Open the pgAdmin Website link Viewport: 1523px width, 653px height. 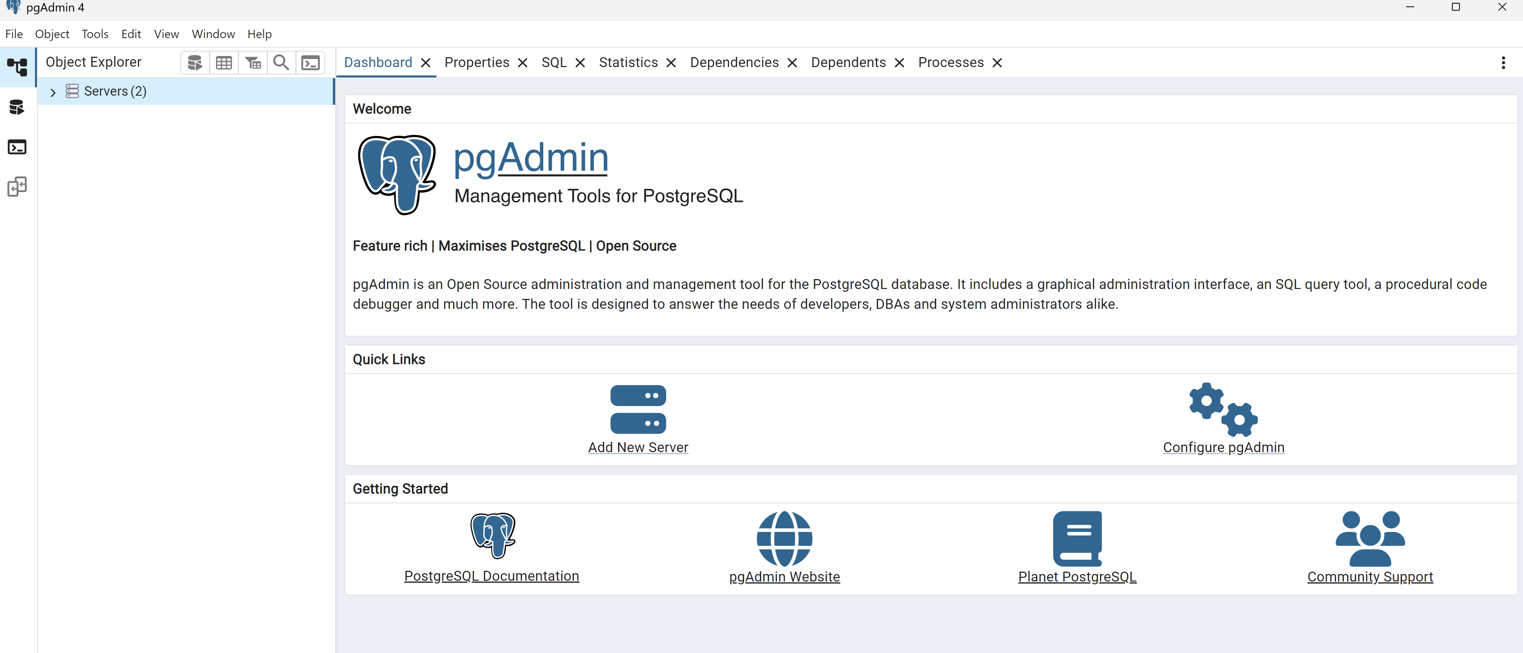click(784, 577)
